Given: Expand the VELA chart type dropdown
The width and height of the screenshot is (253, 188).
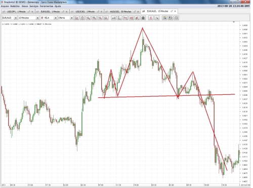Looking at the screenshot, I should [x=55, y=18].
